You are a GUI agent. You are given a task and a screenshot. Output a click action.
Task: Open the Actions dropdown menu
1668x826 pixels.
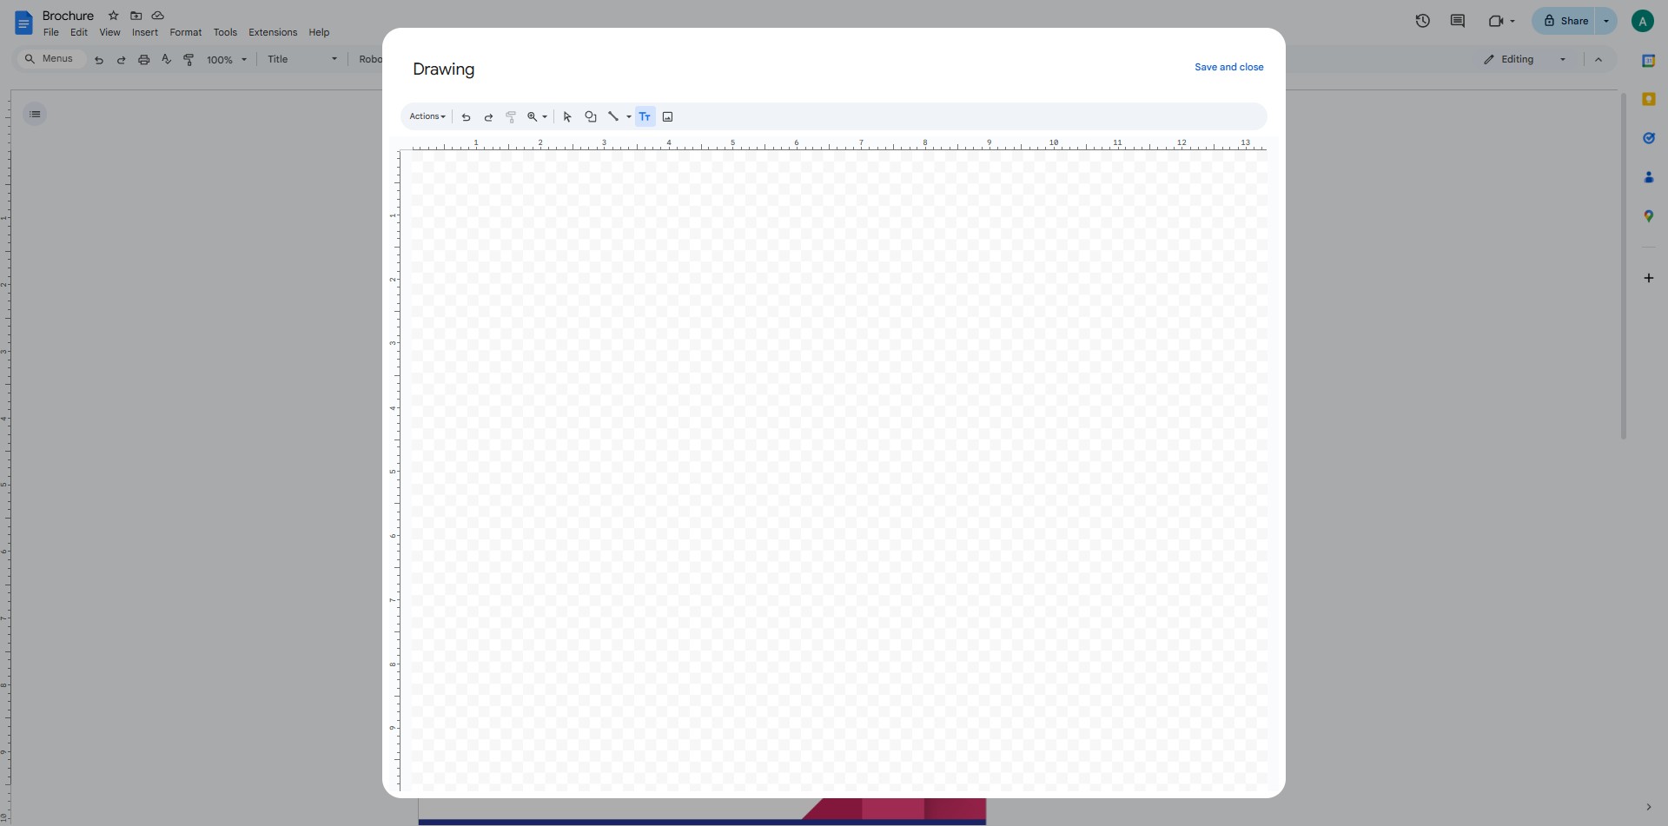tap(427, 116)
